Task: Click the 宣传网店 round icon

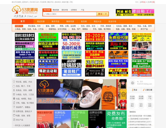Action: coord(132,105)
